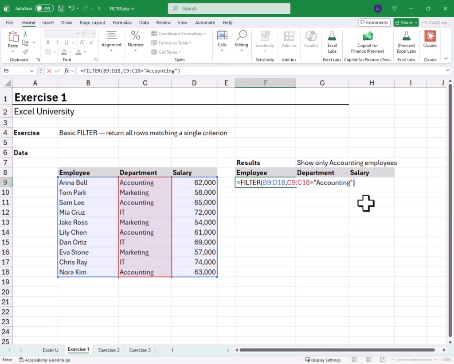This screenshot has width=454, height=364.
Task: Switch to the Page Layout tab
Action: click(92, 23)
